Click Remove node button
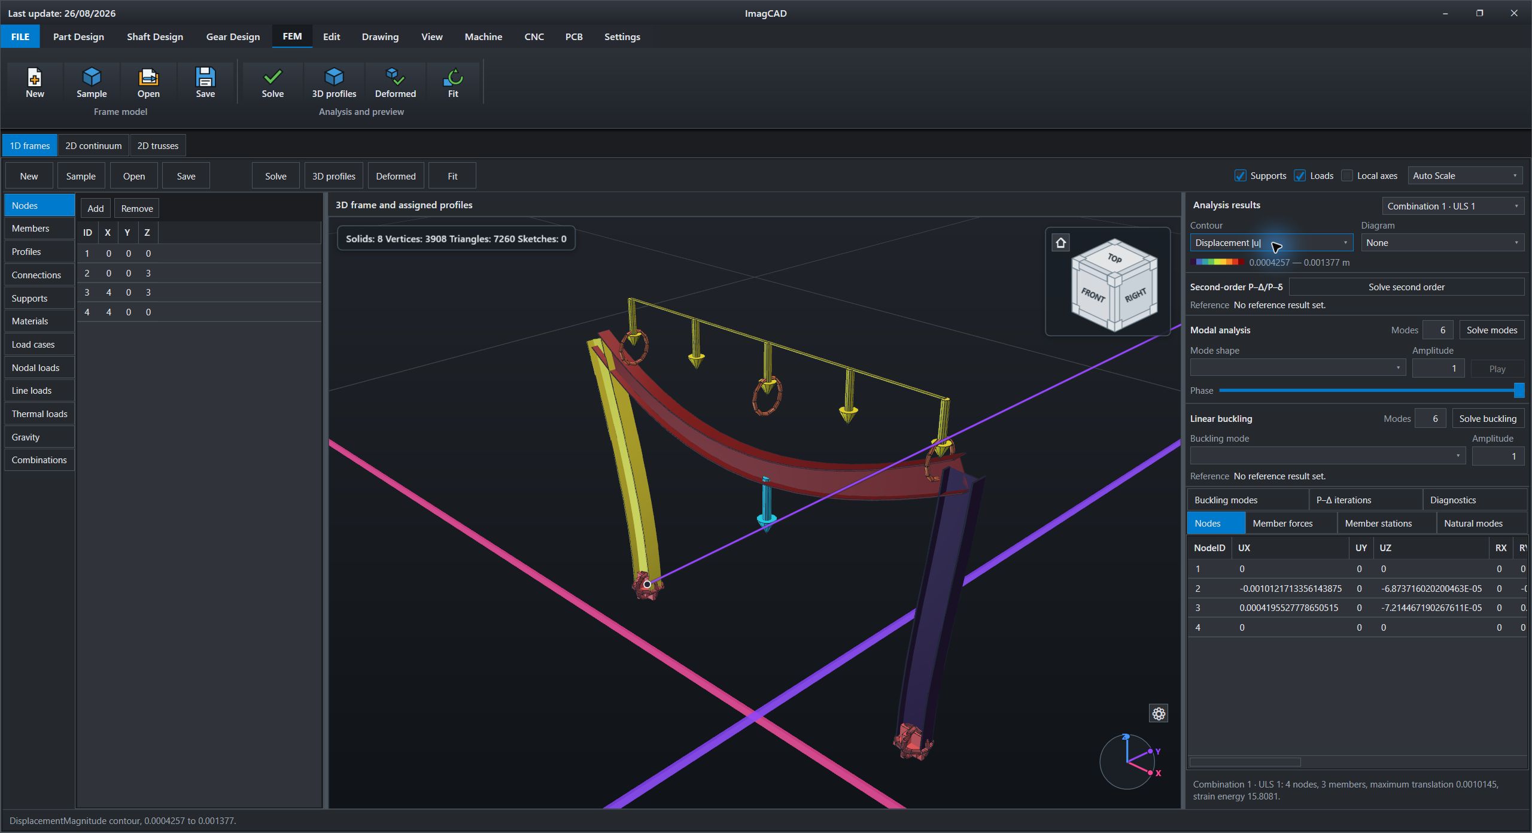Image resolution: width=1532 pixels, height=833 pixels. [137, 208]
